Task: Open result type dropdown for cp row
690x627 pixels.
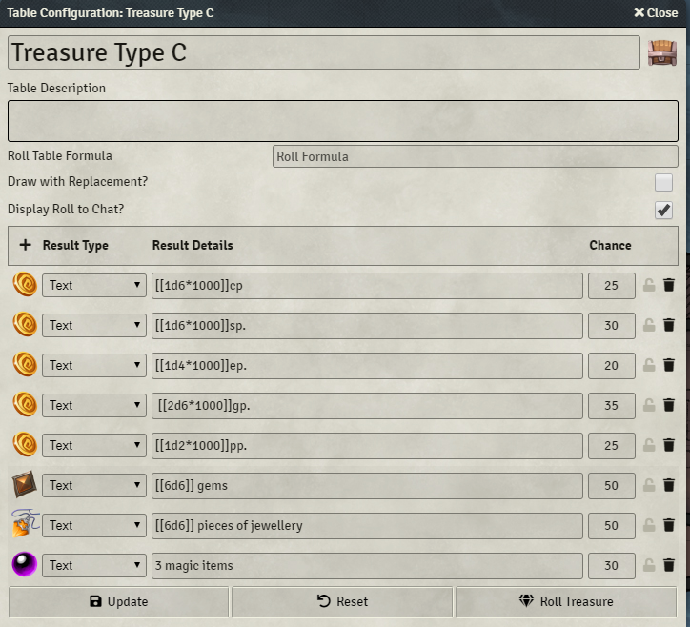Action: point(93,285)
